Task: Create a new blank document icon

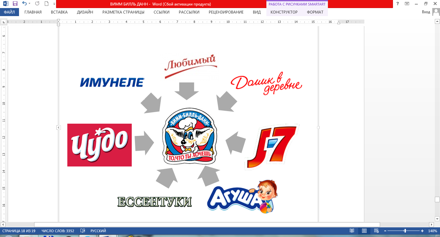Action: 47,4
